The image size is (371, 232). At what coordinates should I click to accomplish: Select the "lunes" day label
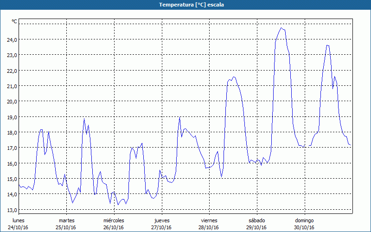18,220
